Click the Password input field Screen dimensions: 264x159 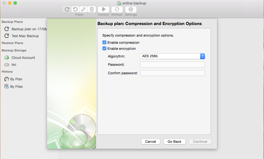tap(172, 65)
